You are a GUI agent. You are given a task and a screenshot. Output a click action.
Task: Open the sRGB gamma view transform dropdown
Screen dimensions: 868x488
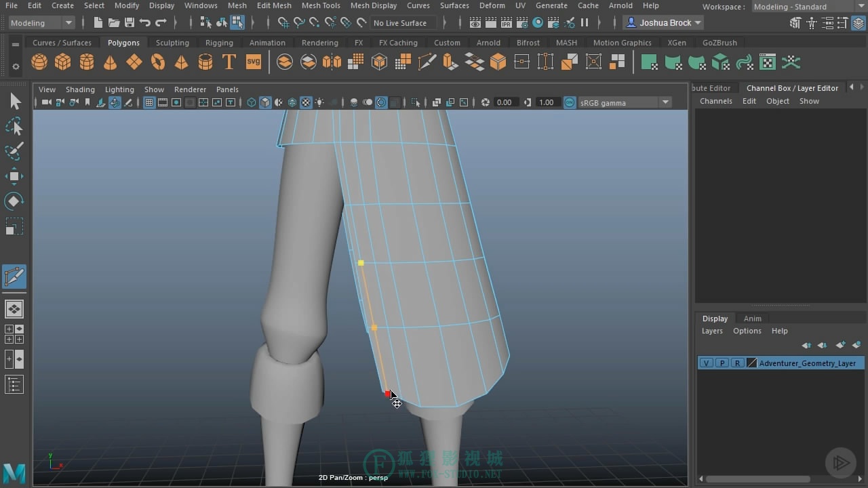624,102
